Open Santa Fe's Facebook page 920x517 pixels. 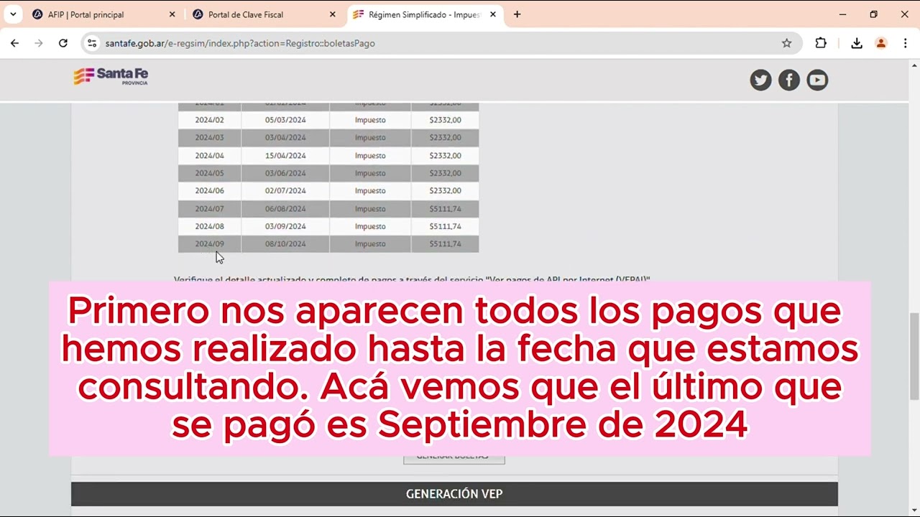click(788, 80)
